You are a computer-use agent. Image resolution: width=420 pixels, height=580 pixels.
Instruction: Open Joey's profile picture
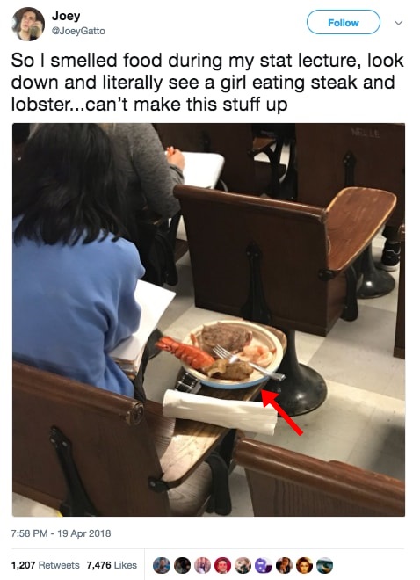coord(28,24)
